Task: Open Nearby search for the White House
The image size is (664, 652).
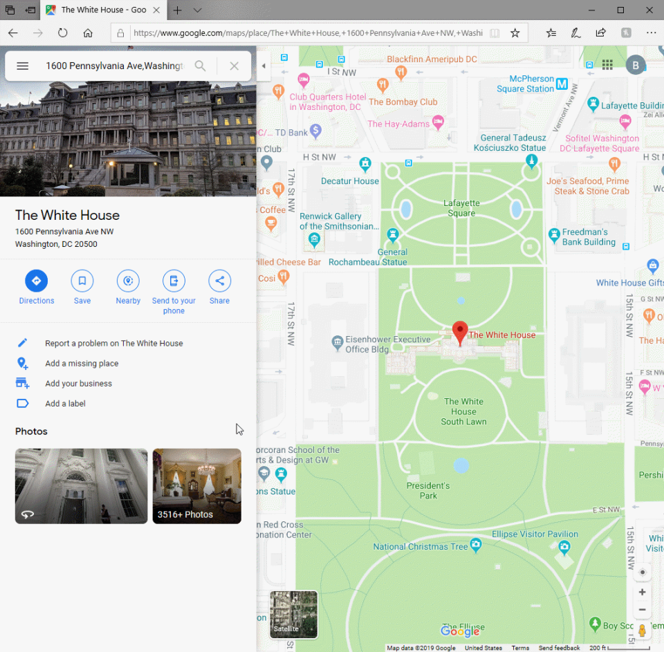Action: point(128,281)
